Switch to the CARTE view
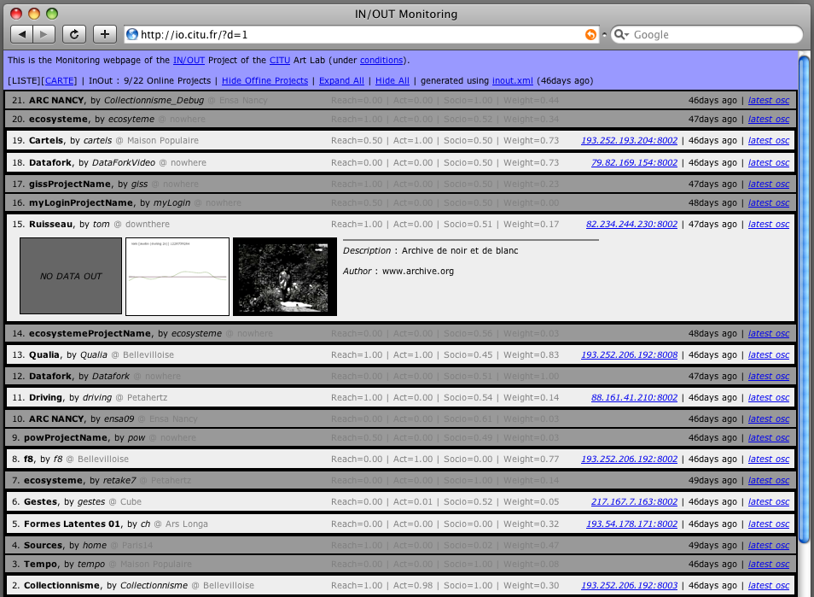Viewport: 814px width, 597px height. coord(61,80)
